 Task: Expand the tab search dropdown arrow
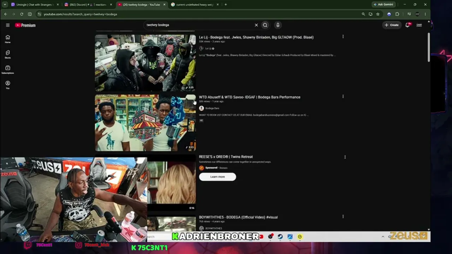pos(5,5)
